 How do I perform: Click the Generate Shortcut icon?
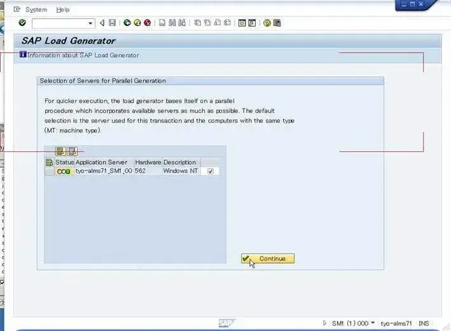tap(252, 23)
